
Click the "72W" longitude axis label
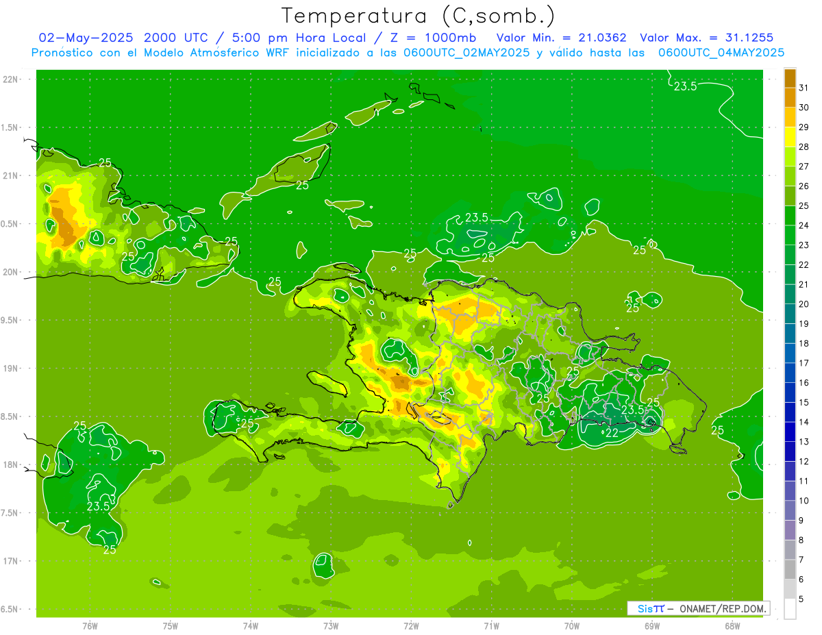[411, 625]
